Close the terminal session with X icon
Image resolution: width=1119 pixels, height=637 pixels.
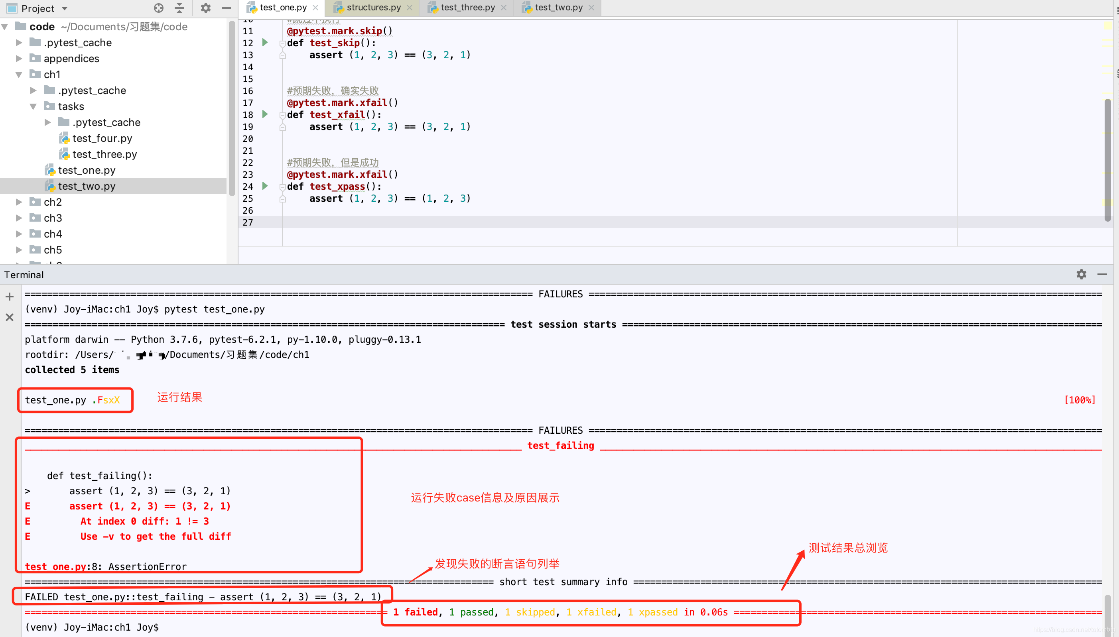(x=10, y=317)
